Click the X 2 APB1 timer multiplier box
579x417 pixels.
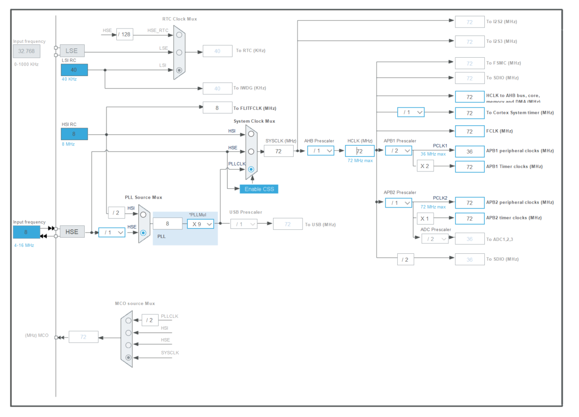pyautogui.click(x=425, y=166)
